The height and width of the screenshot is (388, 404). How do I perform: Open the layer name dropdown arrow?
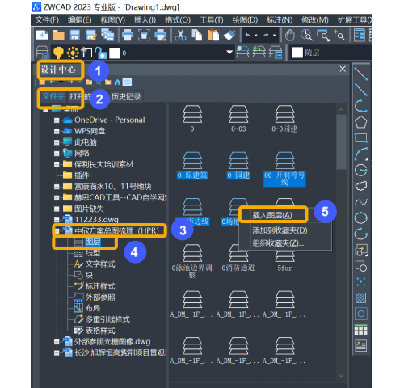[x=229, y=52]
